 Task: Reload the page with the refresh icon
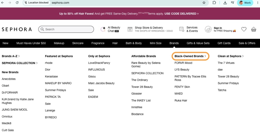(17, 3)
